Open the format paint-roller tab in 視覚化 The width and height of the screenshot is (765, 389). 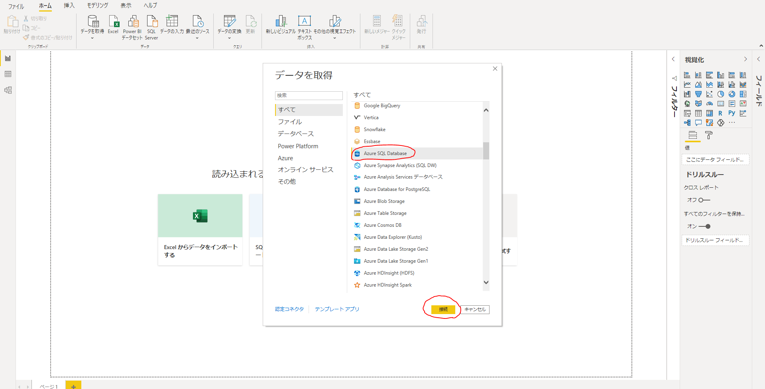click(x=709, y=136)
